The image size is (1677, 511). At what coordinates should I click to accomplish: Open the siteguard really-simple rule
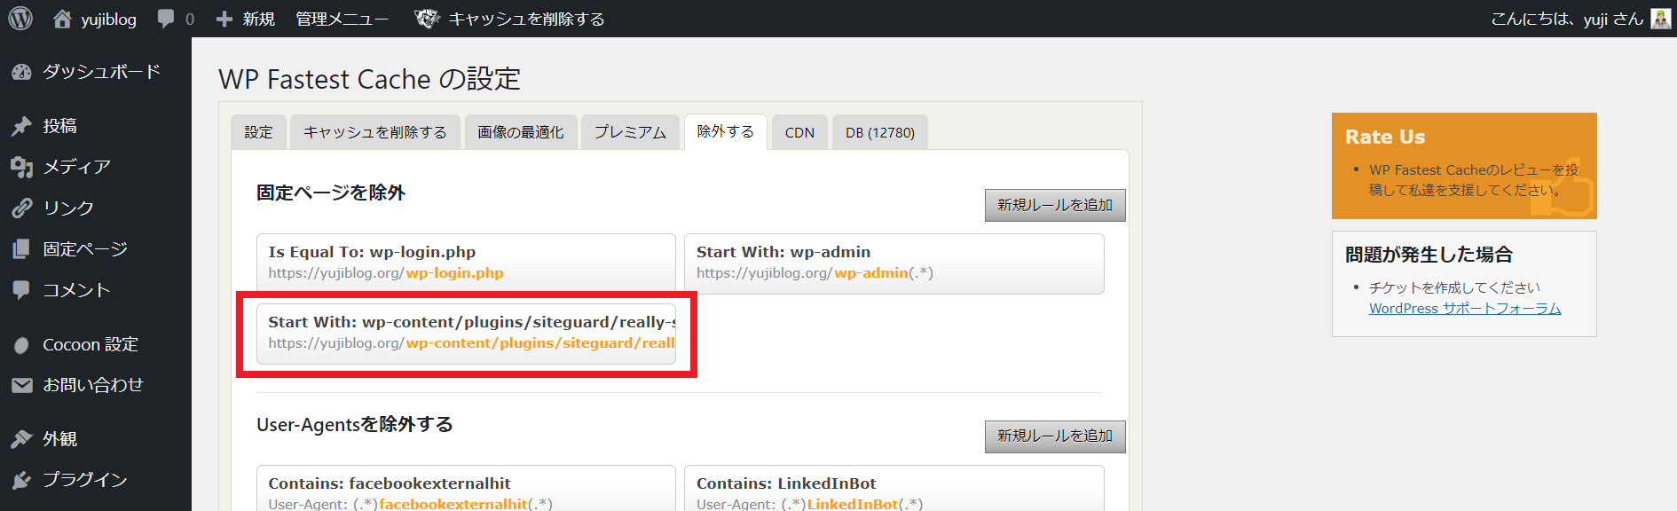click(466, 334)
